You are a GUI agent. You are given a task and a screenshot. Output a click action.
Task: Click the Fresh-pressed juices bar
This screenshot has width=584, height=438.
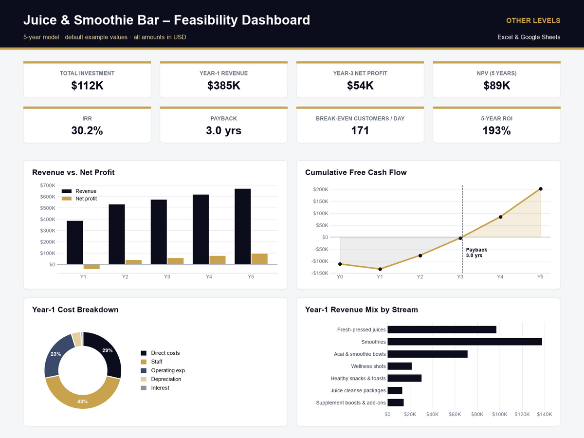442,329
